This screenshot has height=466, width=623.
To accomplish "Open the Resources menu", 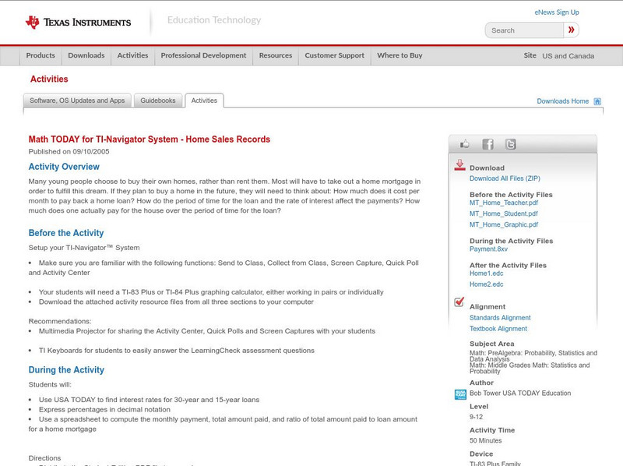I will pos(276,55).
